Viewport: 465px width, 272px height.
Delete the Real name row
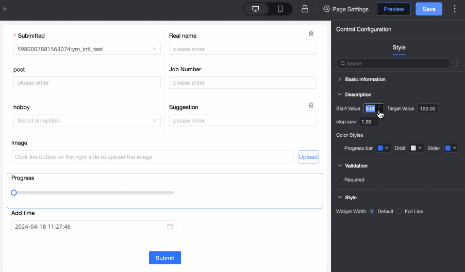pyautogui.click(x=311, y=34)
